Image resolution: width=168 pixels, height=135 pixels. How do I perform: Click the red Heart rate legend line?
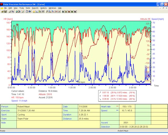[117, 106]
